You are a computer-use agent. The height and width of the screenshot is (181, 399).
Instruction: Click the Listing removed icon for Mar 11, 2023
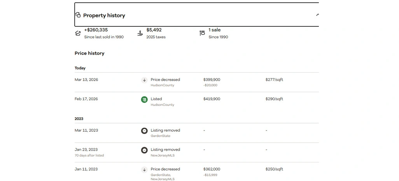pos(144,131)
